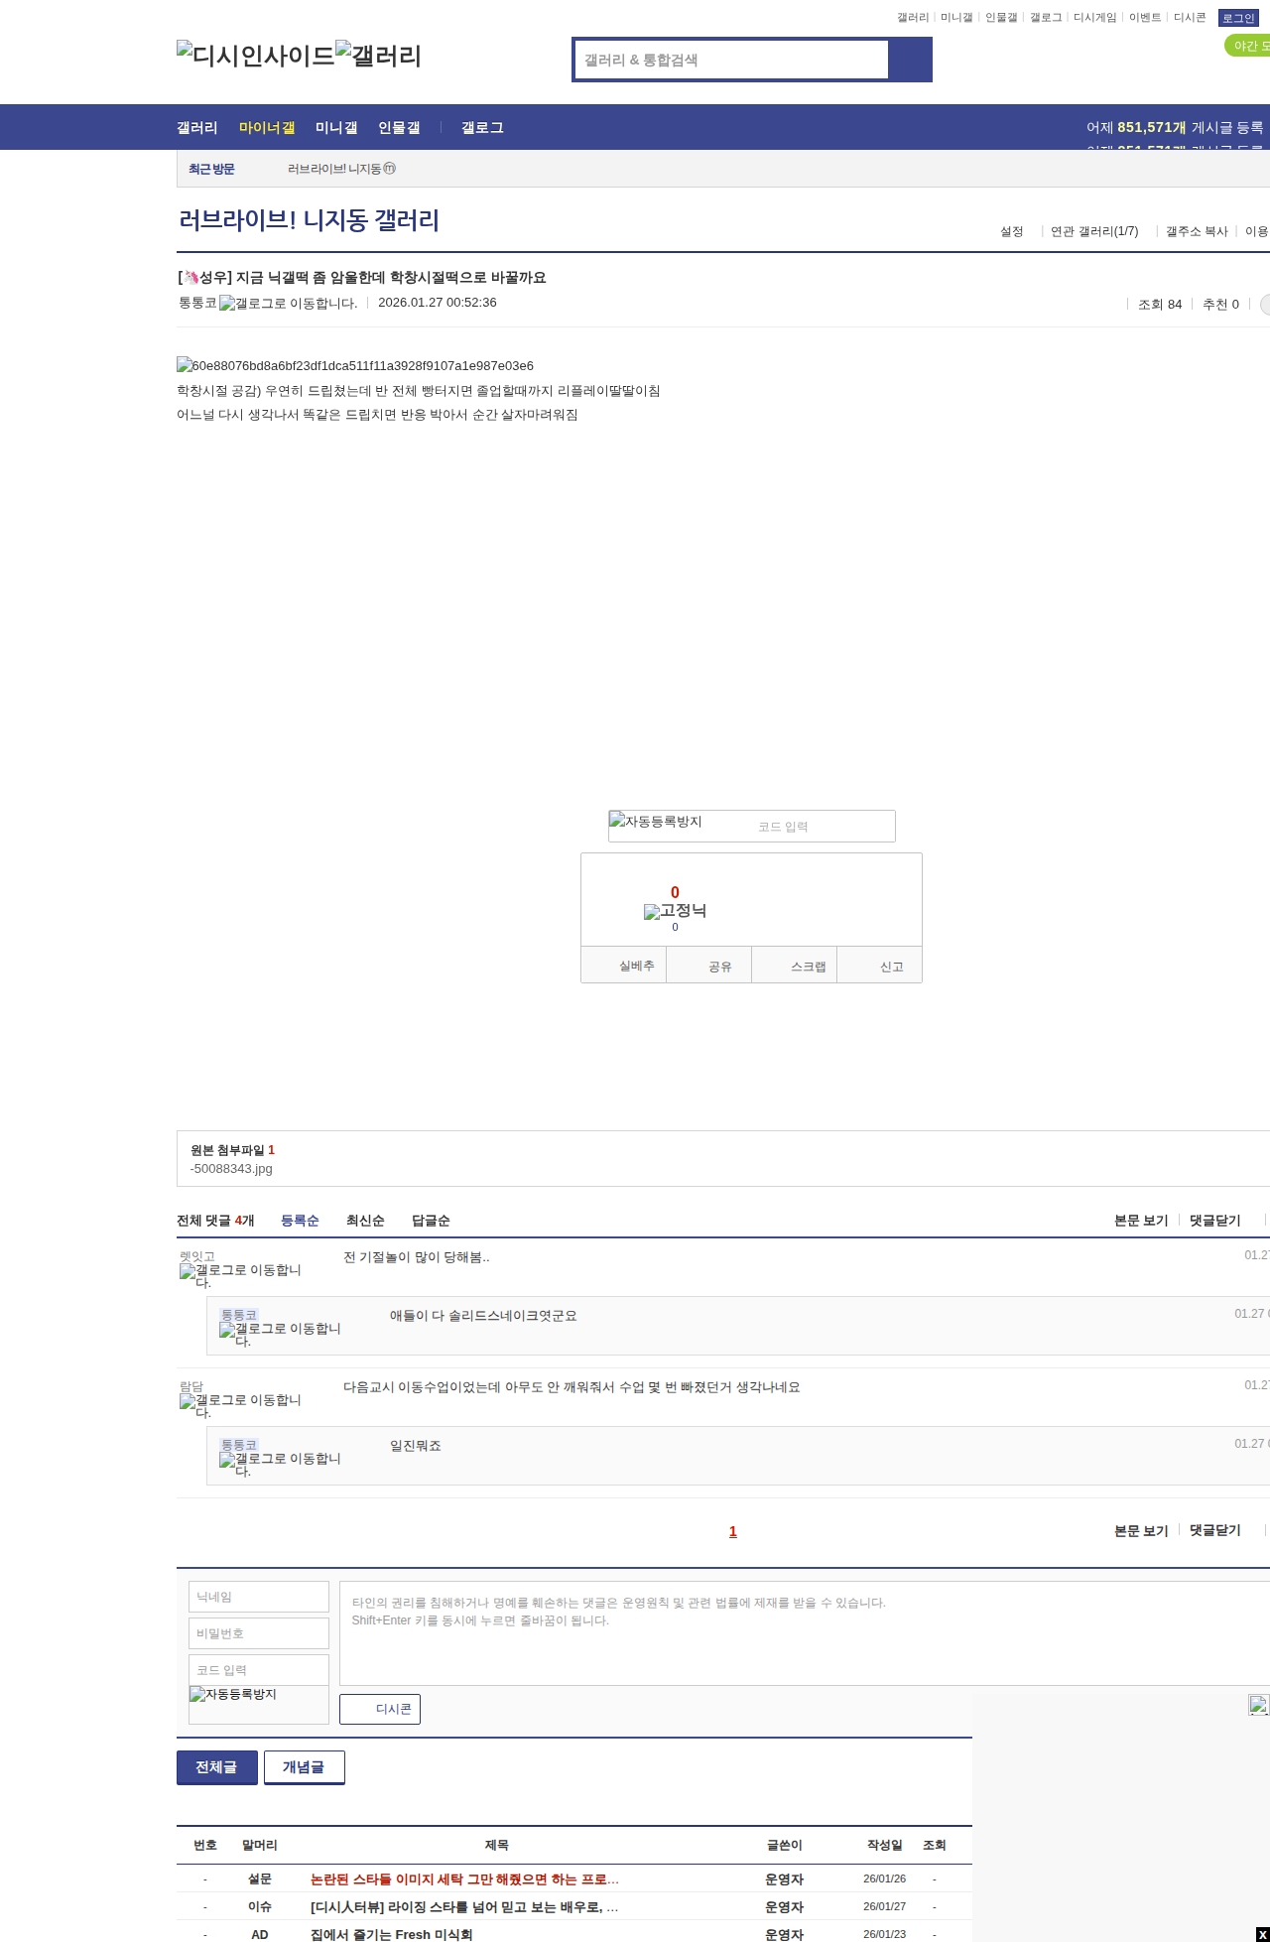The image size is (1270, 1942).
Task: Click the 신고 button
Action: click(880, 966)
